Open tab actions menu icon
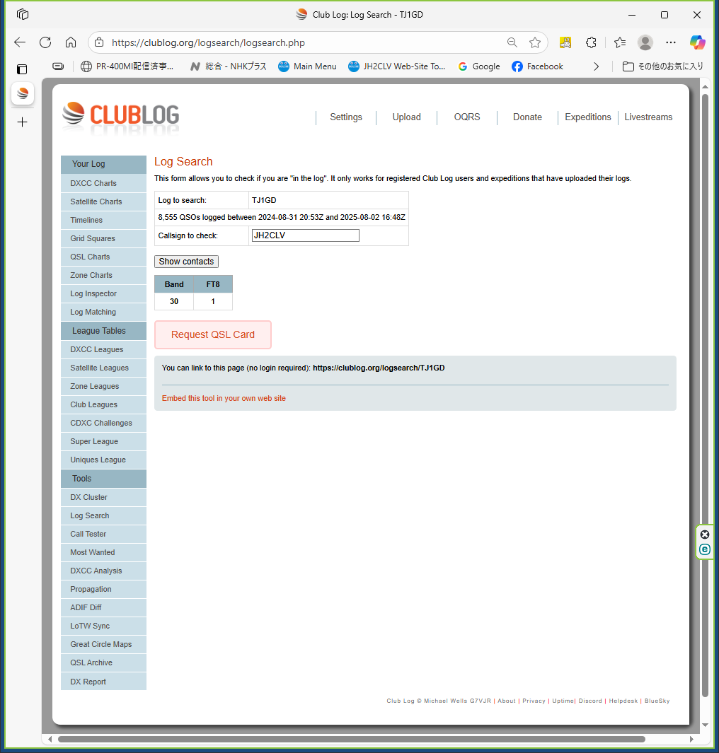This screenshot has height=753, width=719. click(22, 69)
